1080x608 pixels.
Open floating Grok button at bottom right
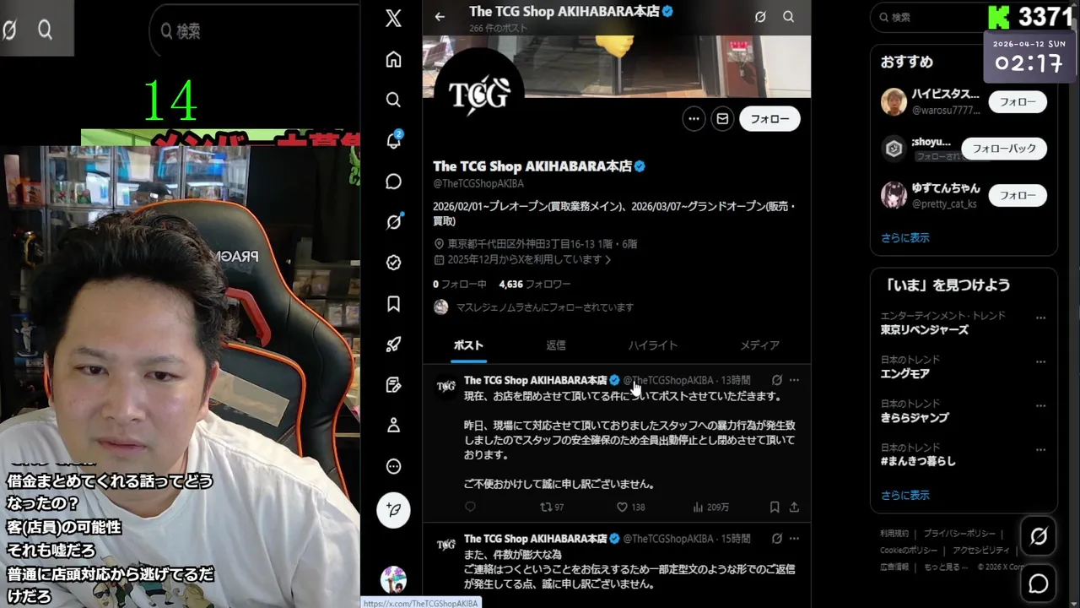pyautogui.click(x=1039, y=535)
